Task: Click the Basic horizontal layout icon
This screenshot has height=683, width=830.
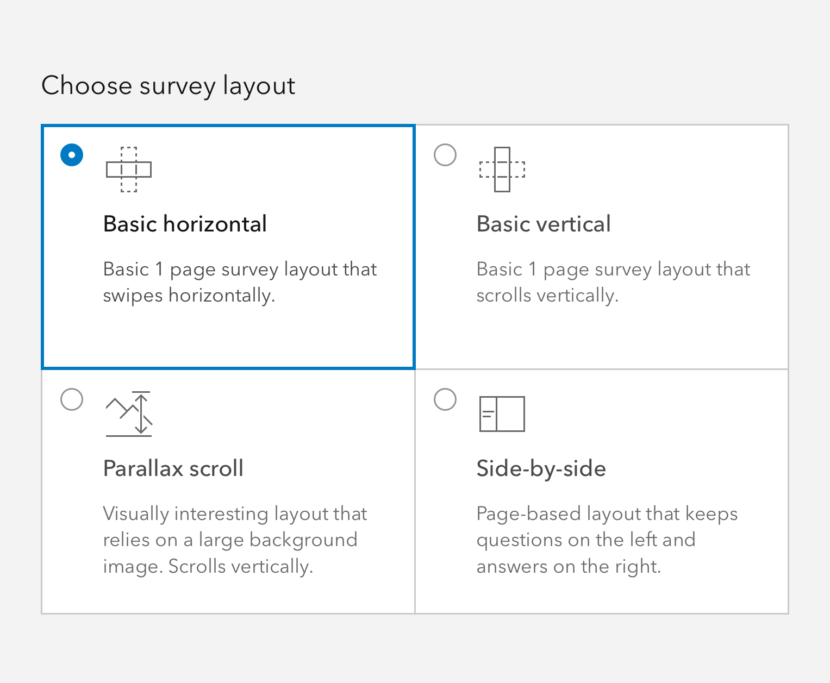Action: pos(128,170)
